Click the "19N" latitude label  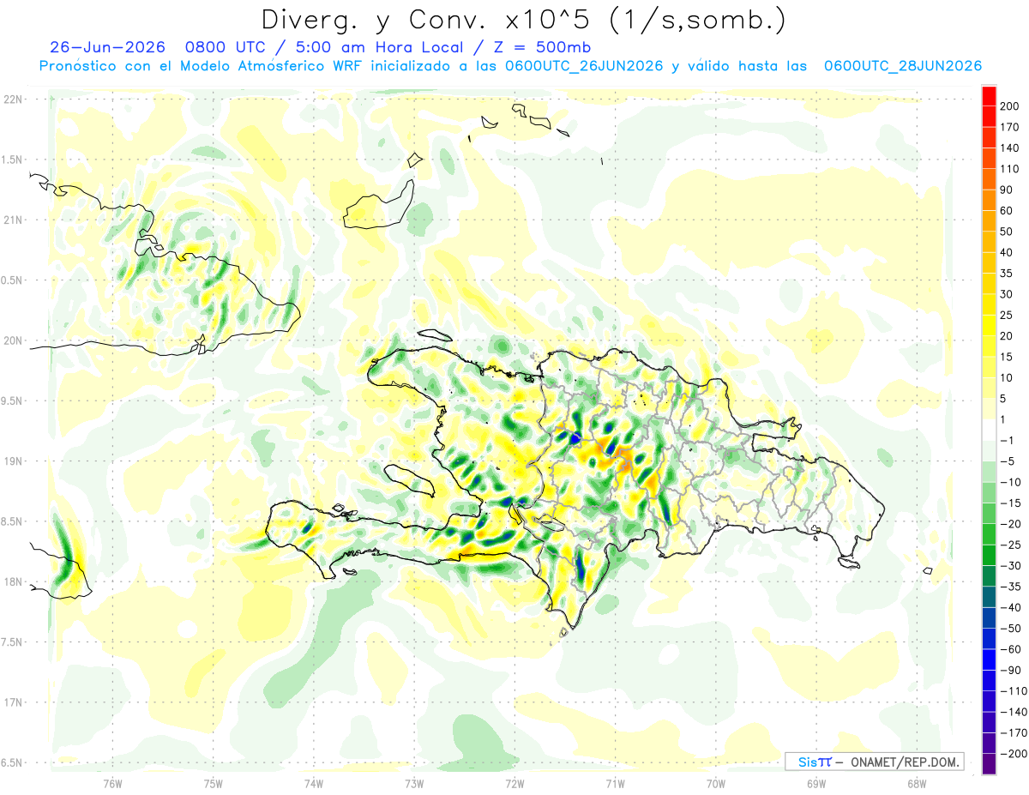13,461
